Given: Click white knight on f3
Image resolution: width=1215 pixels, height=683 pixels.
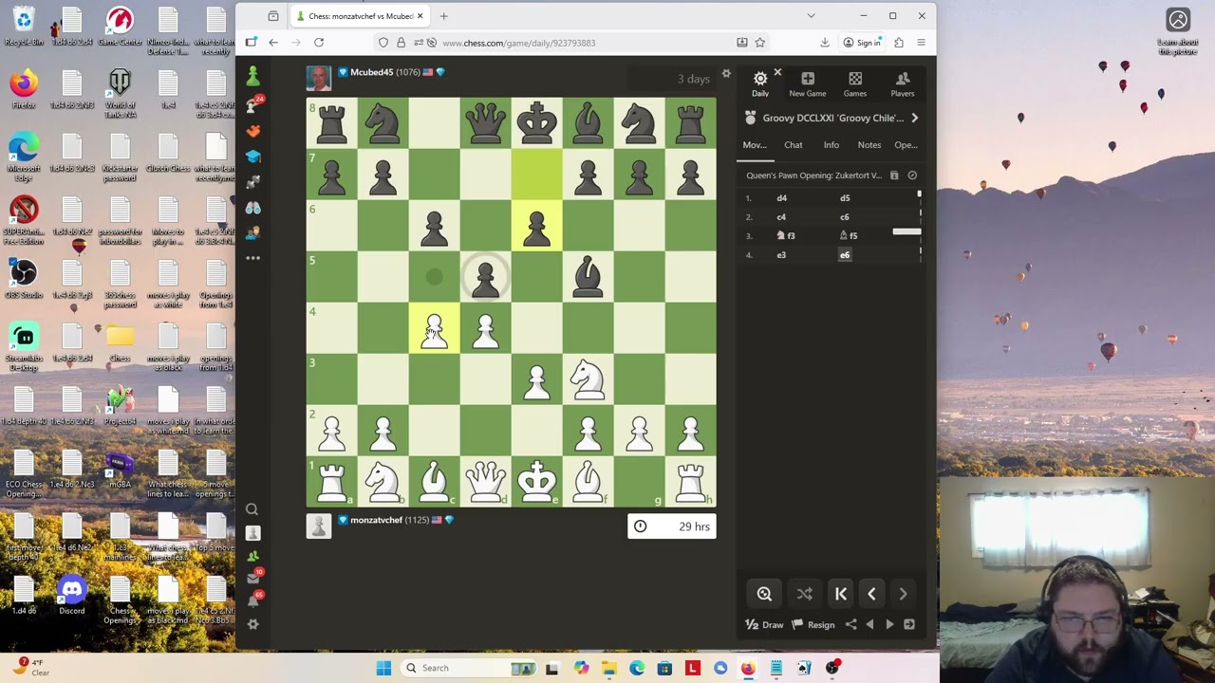Looking at the screenshot, I should click(x=588, y=379).
